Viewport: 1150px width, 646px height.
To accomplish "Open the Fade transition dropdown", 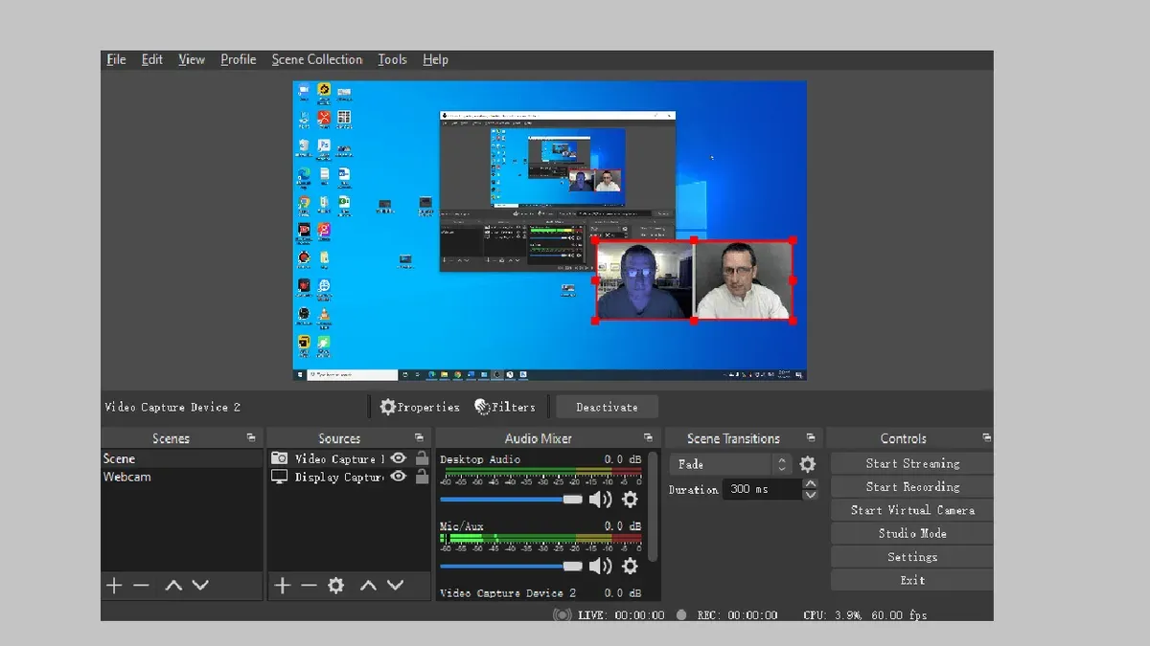I will pyautogui.click(x=730, y=464).
